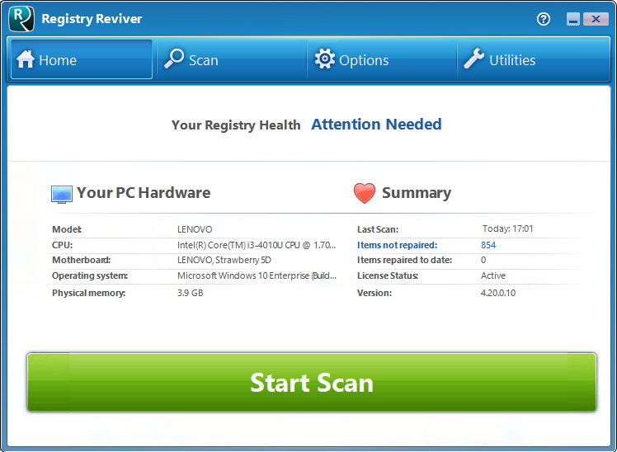Click the Last Scan: label
Image resolution: width=617 pixels, height=452 pixels.
point(378,229)
